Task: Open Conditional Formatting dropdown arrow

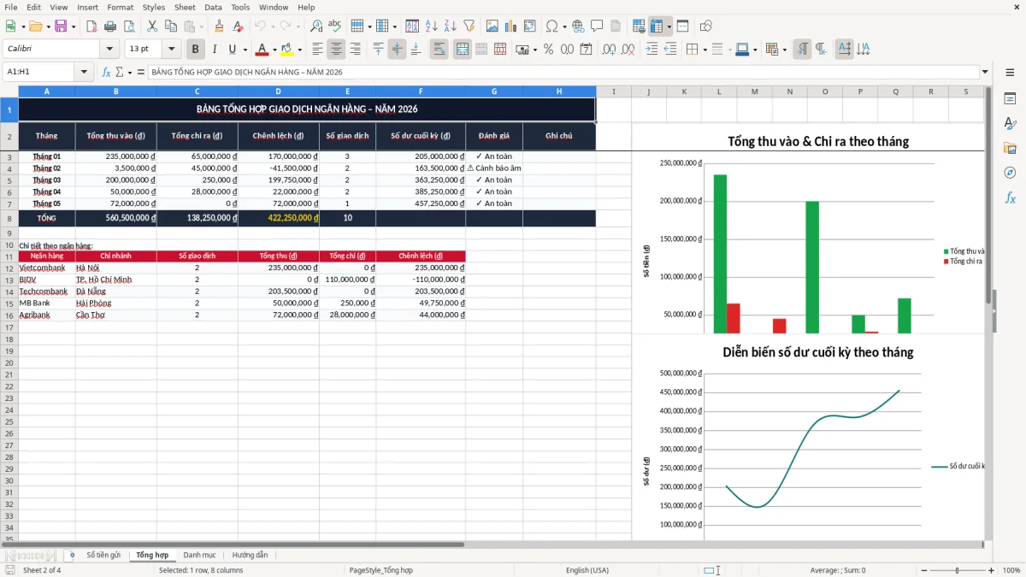Action: (x=784, y=50)
